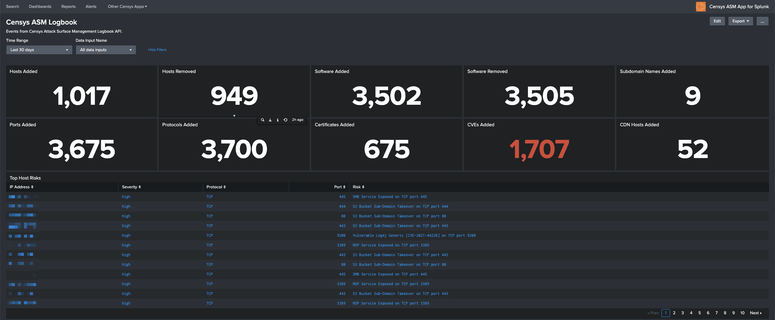Click refresh icon next to 2h ago
Screen dimensions: 775x320
(285, 120)
